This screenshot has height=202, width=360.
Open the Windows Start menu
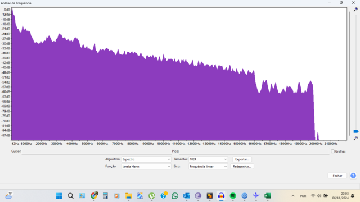point(59,196)
